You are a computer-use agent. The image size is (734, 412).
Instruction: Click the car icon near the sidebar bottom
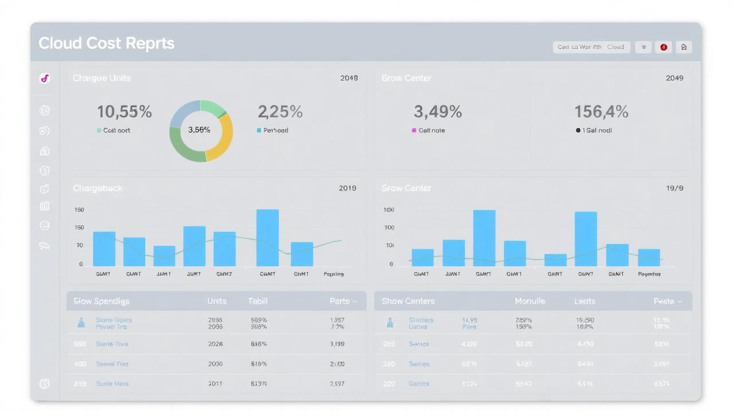tap(45, 245)
